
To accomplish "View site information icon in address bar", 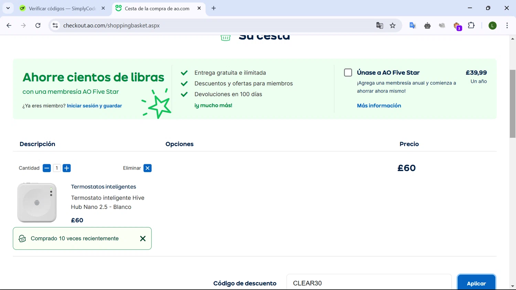I will (55, 25).
